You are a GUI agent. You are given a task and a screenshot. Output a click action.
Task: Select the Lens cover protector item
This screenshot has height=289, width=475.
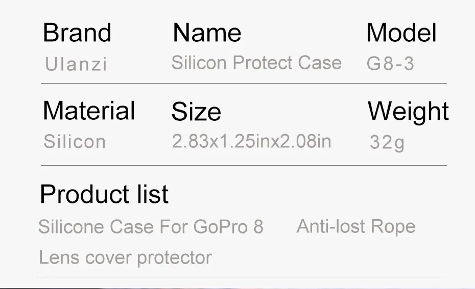tap(125, 257)
